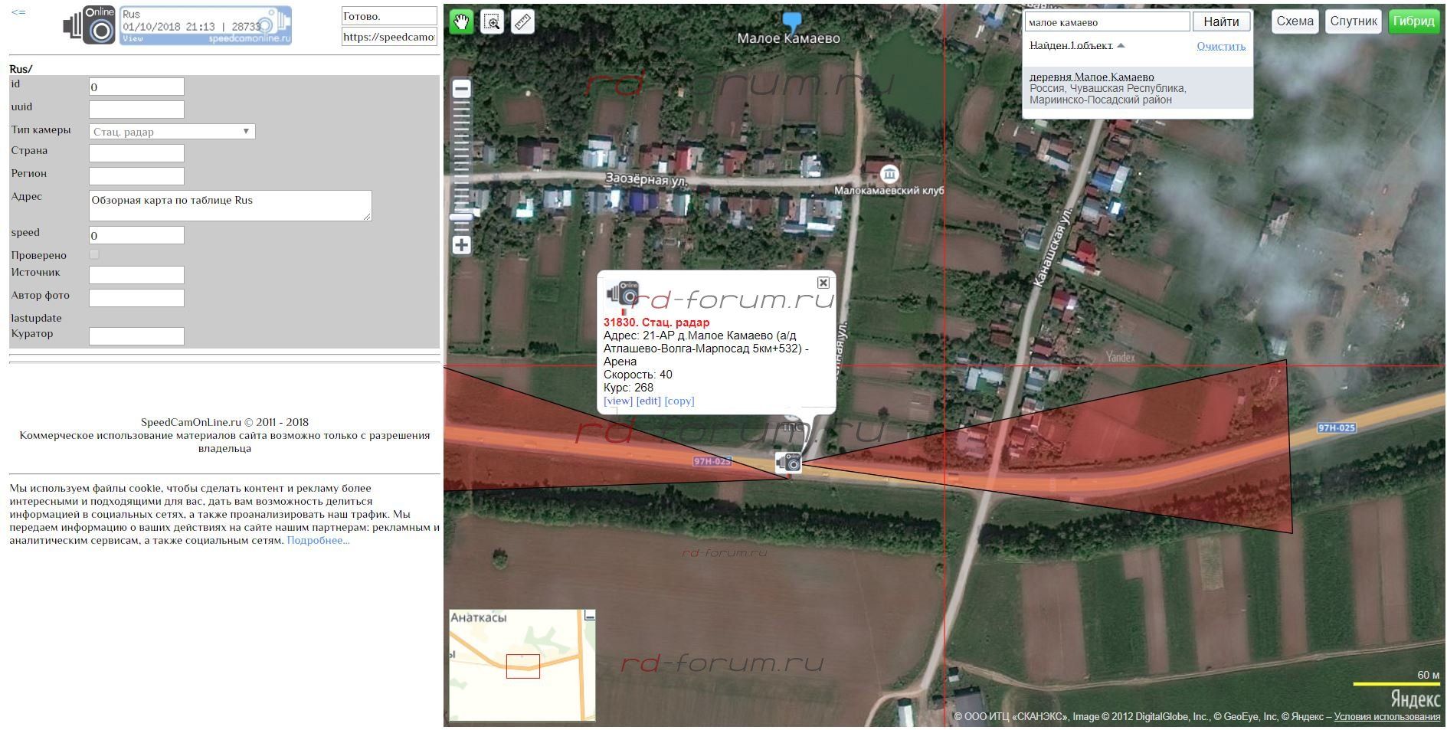Click the minimap overview thumbnail

(522, 665)
